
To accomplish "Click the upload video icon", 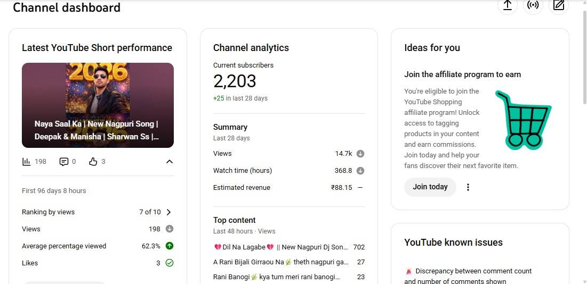I will point(507,5).
